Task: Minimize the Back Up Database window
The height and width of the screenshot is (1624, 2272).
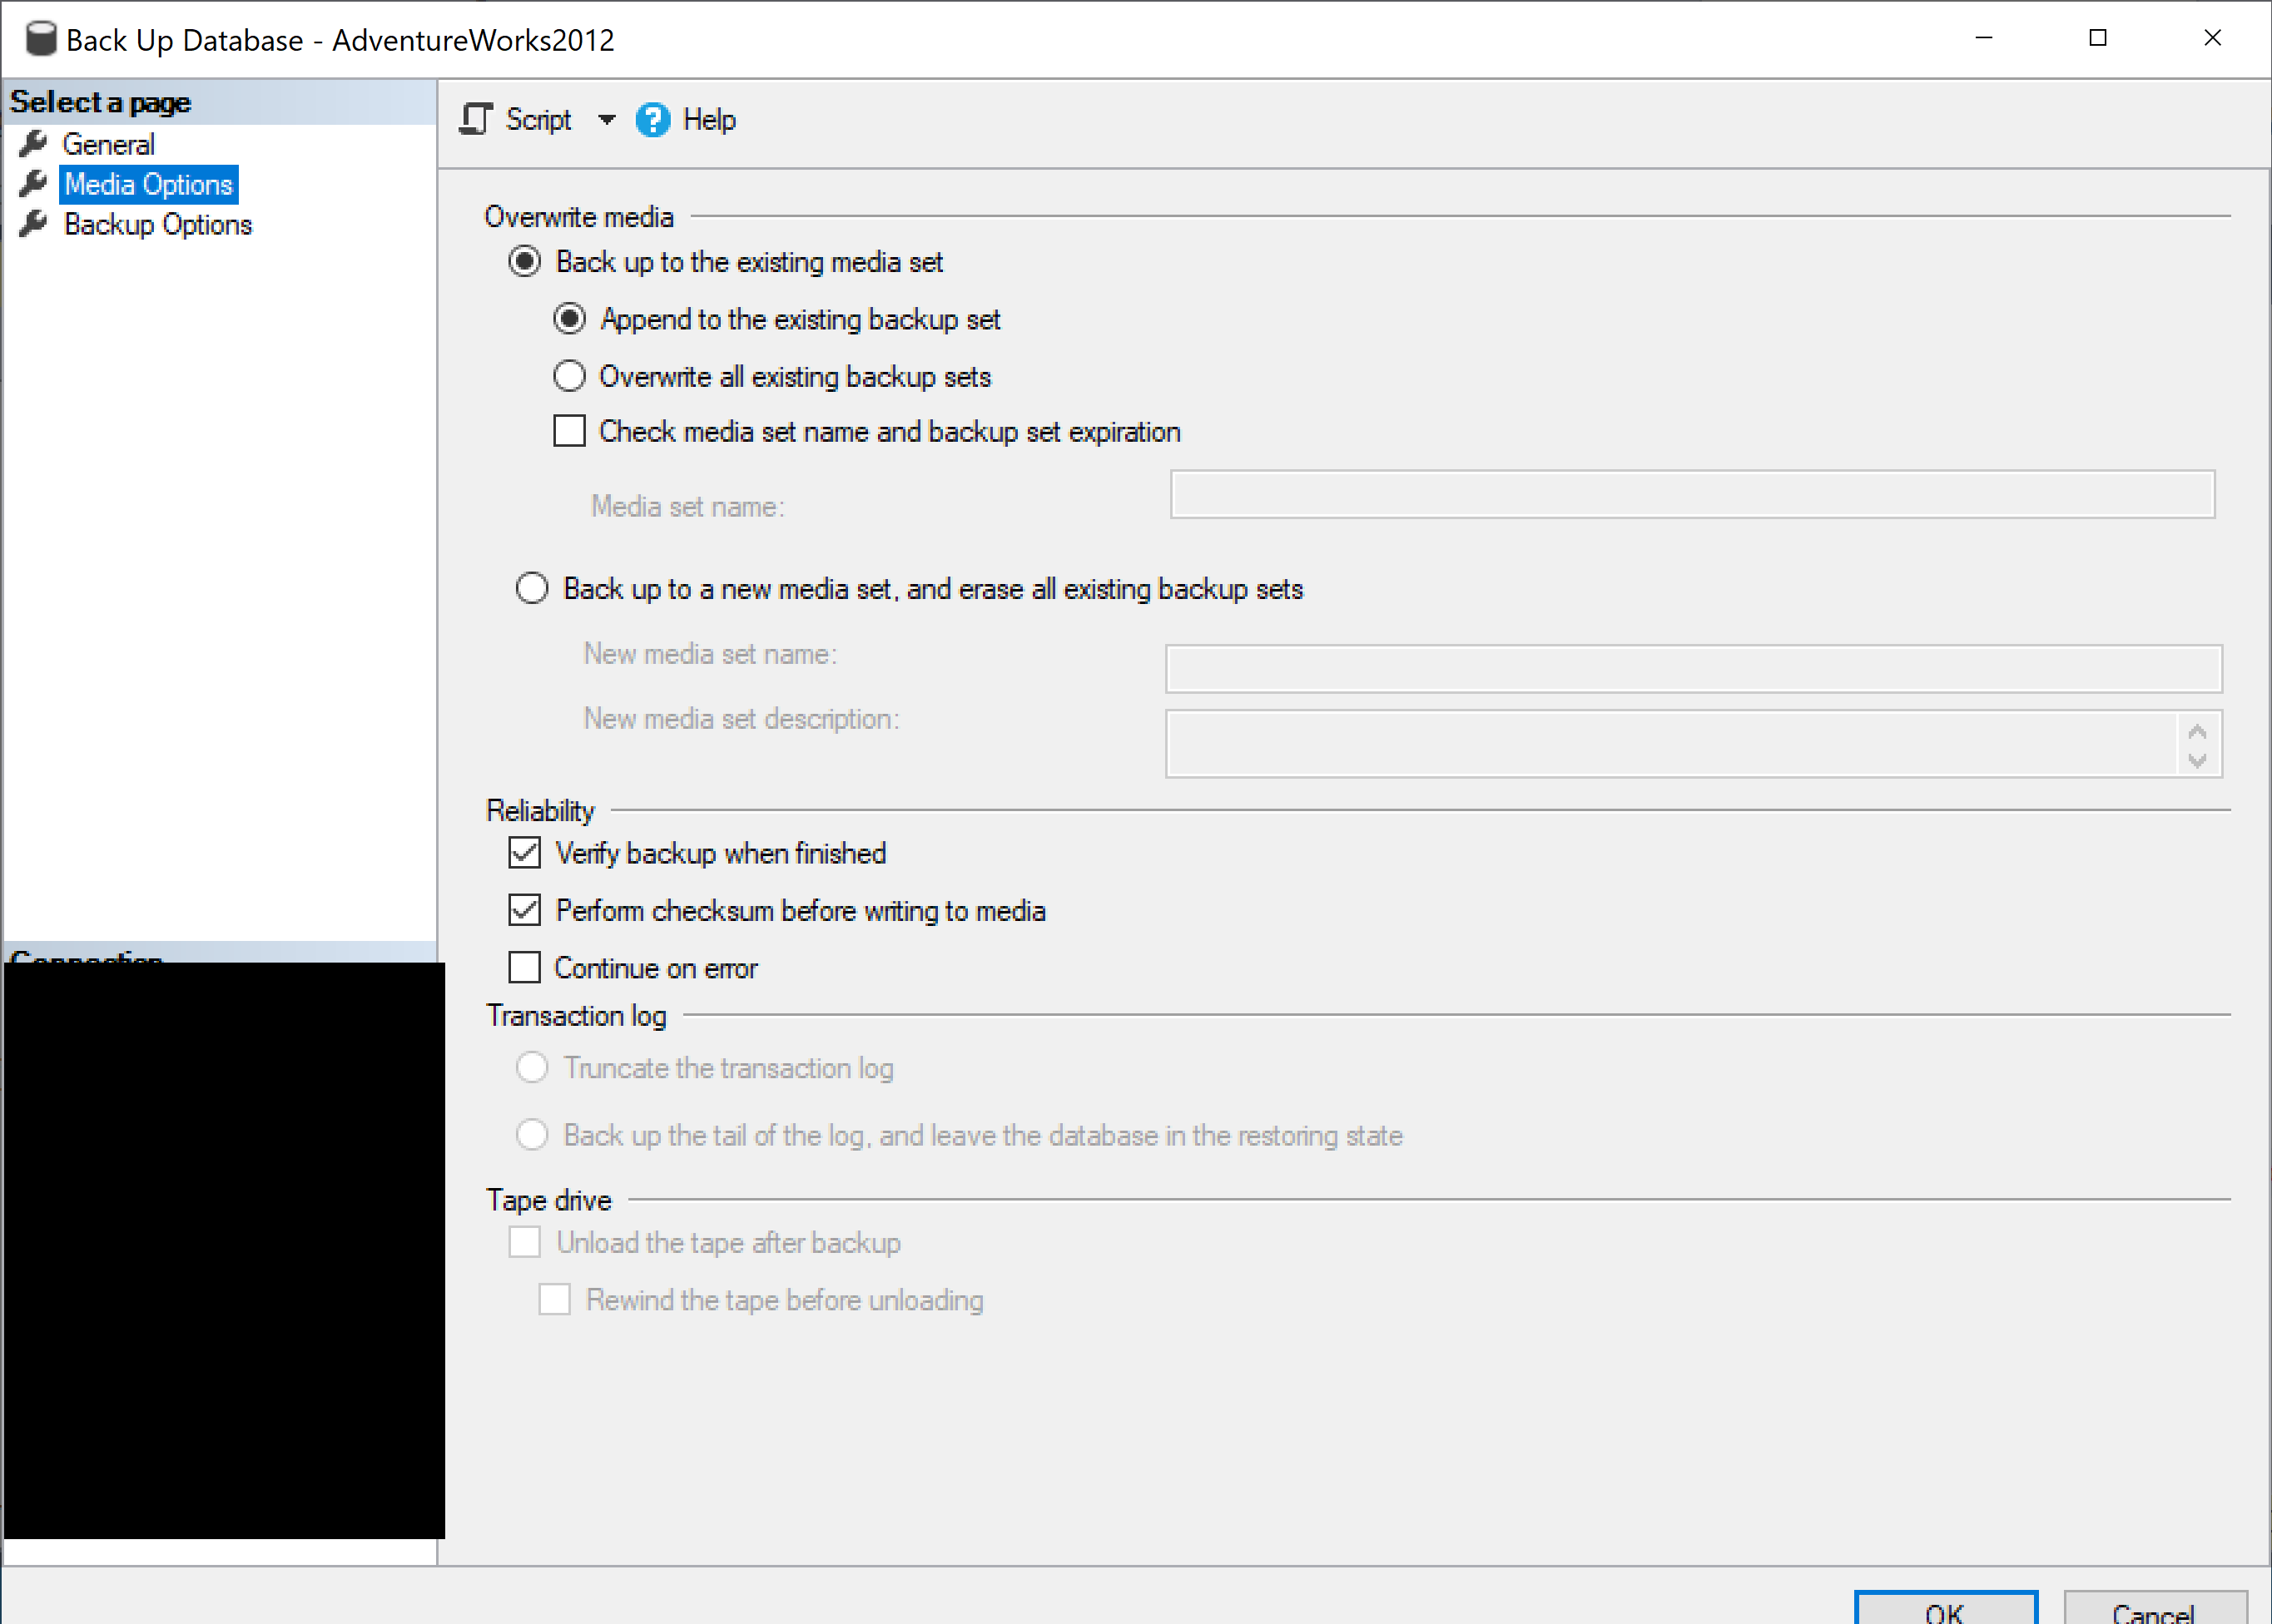Action: [1984, 38]
